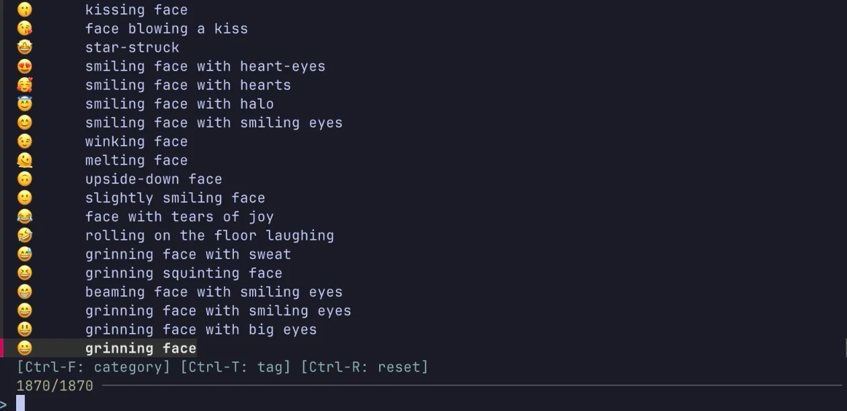The image size is (847, 411).
Task: Select the face blowing a kiss emoji
Action: tap(25, 28)
